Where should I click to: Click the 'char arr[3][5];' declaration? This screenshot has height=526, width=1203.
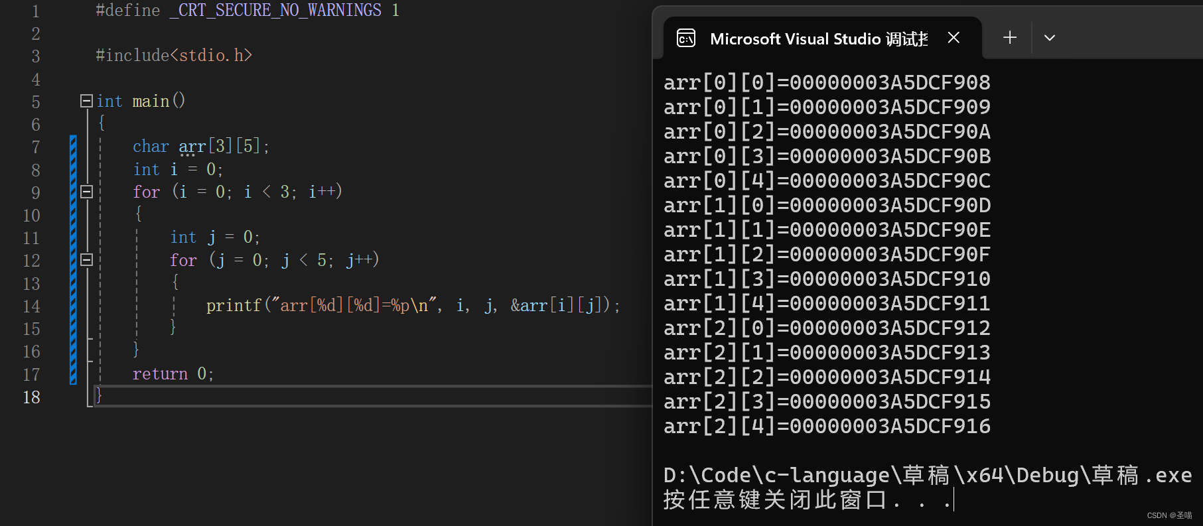201,146
